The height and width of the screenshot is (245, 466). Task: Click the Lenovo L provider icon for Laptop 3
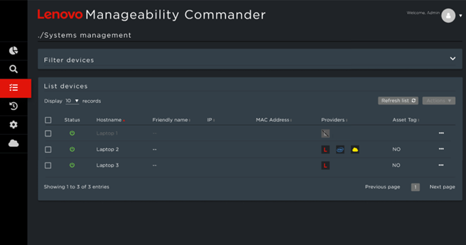point(325,166)
